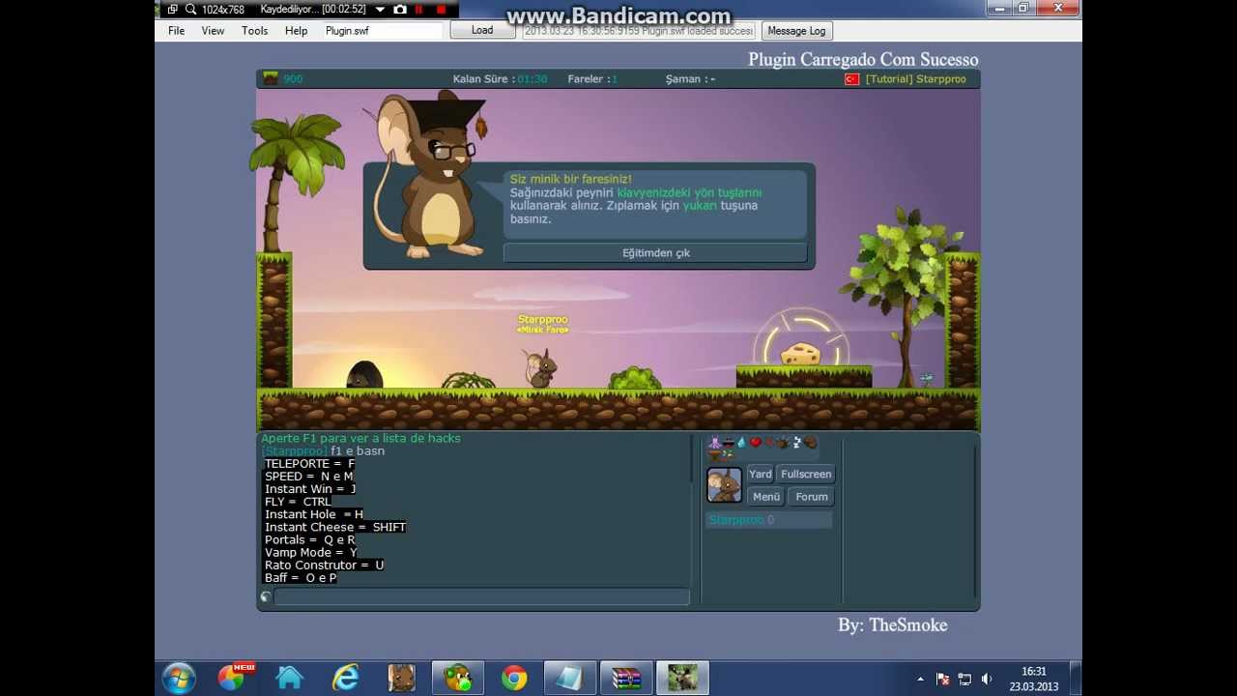The image size is (1237, 696).
Task: Click the volume speaker tray icon
Action: (987, 679)
